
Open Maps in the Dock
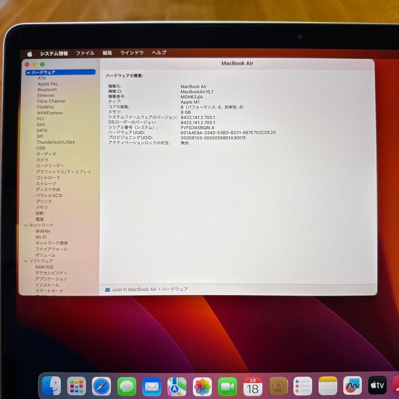(x=177, y=386)
